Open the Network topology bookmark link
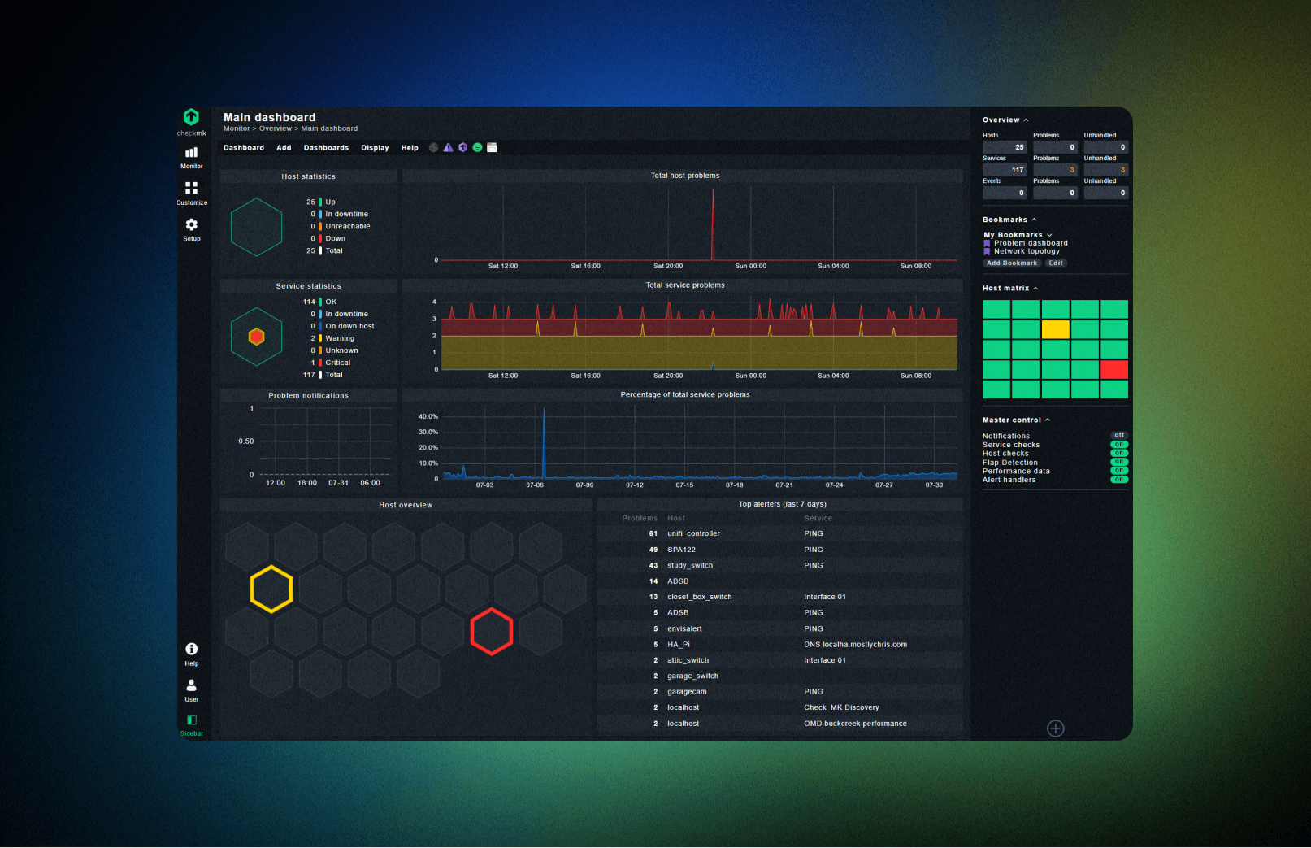Screen dimensions: 1311x848 click(x=1027, y=251)
